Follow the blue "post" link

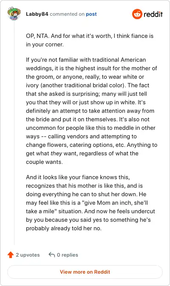pos(91,14)
